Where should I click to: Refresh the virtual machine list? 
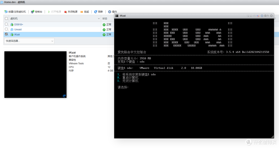[98, 12]
